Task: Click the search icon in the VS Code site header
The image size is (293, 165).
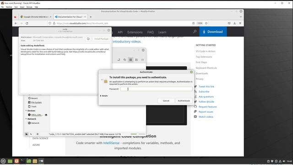Action: [195, 32]
